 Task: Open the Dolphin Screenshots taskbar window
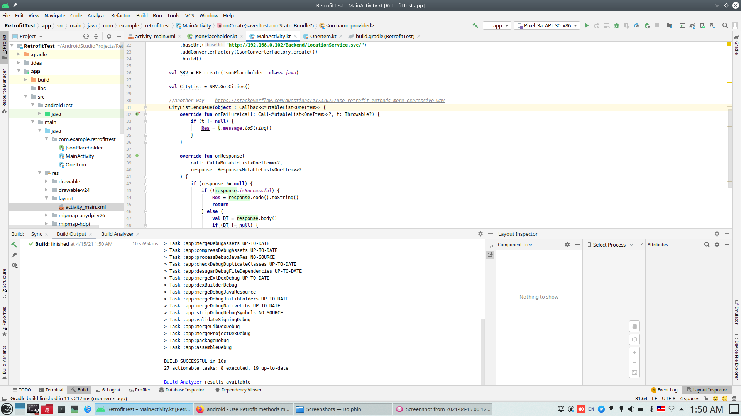[333, 409]
